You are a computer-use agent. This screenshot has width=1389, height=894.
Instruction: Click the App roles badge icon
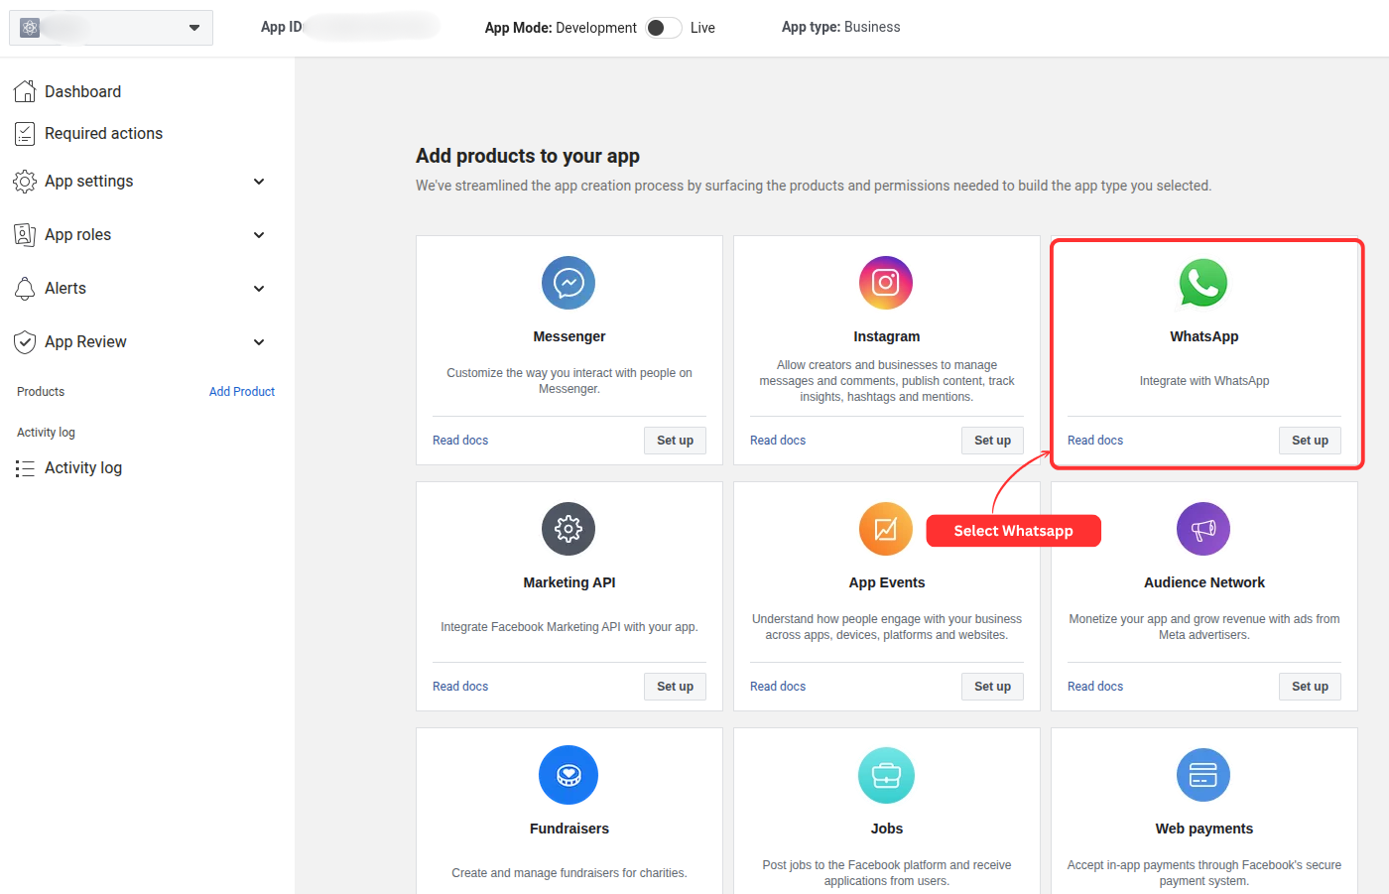pyautogui.click(x=25, y=235)
